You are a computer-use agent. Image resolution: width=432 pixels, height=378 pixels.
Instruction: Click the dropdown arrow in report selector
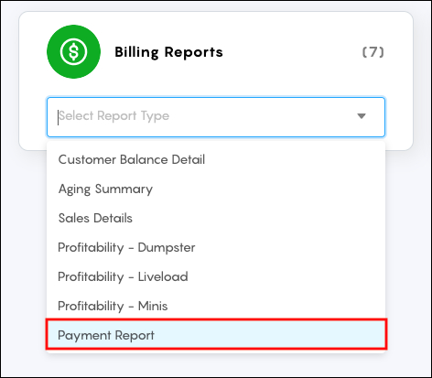[362, 116]
